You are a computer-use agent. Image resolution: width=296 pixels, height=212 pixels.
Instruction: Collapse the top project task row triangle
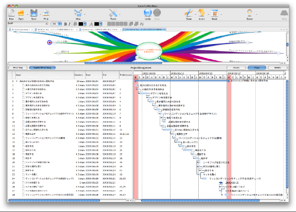tap(17, 81)
